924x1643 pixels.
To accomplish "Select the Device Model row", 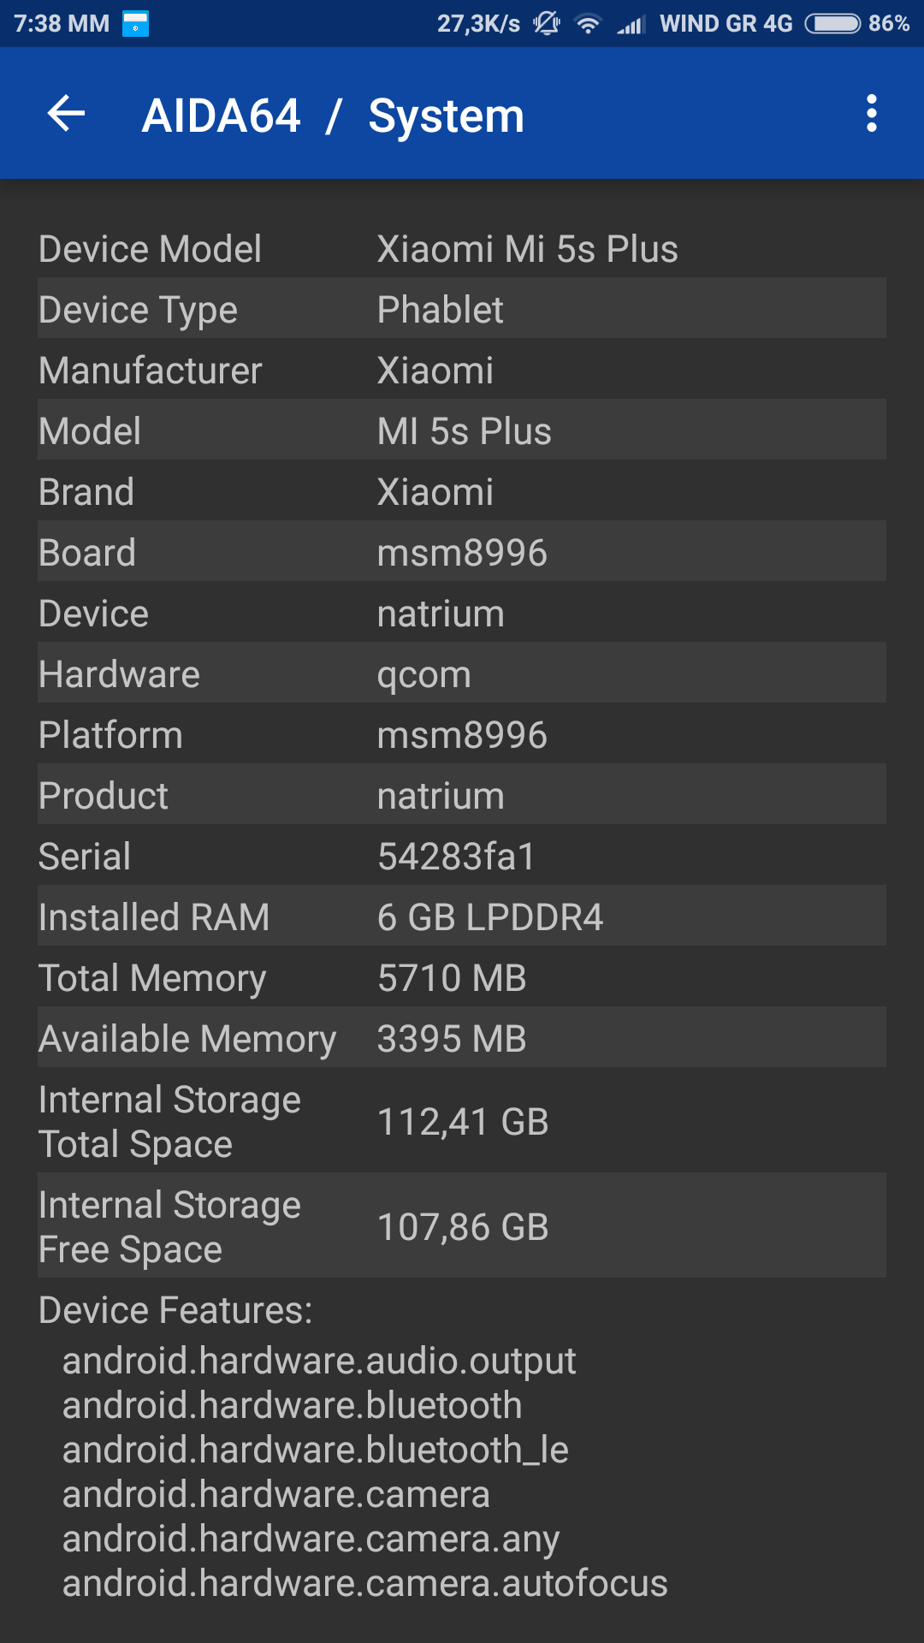I will [462, 249].
